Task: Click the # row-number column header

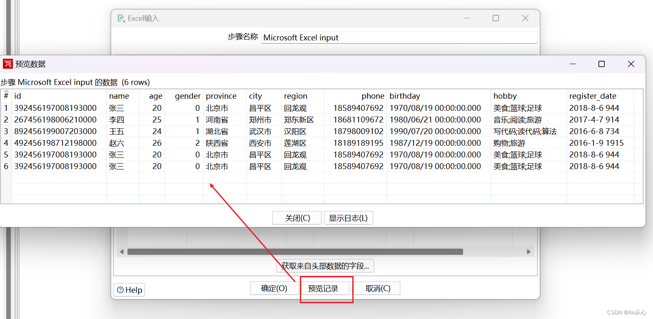Action: tap(6, 96)
